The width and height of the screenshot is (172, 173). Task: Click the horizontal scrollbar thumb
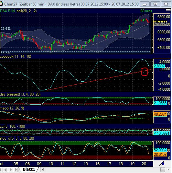tap(163, 169)
